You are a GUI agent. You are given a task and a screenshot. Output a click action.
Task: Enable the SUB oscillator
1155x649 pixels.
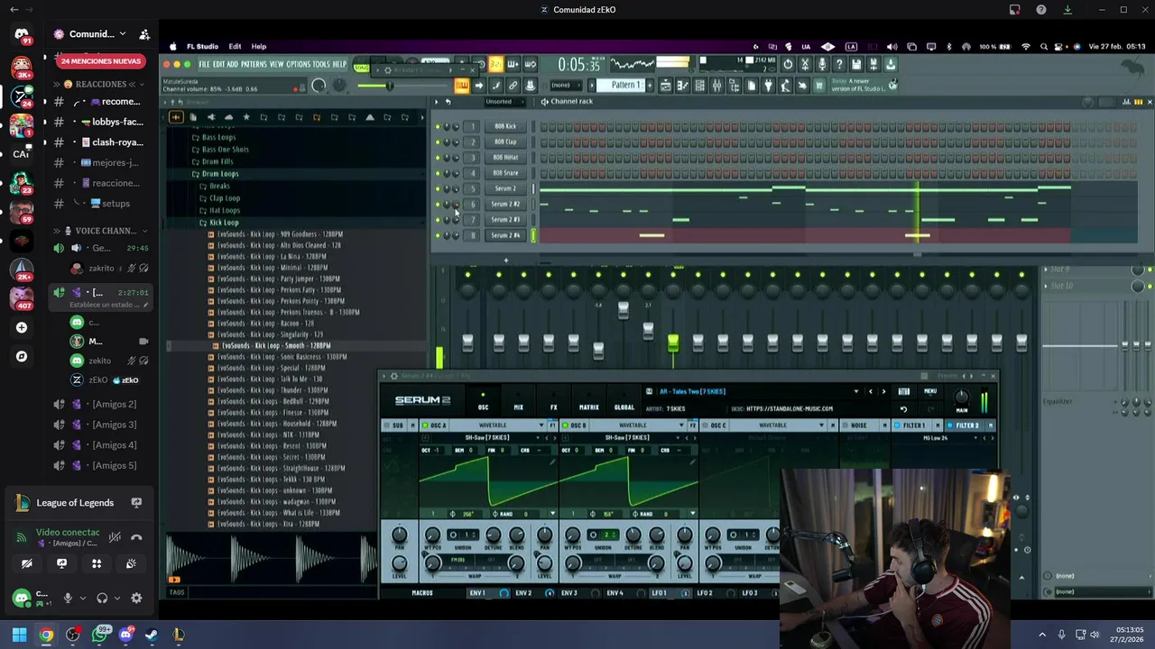pyautogui.click(x=386, y=425)
